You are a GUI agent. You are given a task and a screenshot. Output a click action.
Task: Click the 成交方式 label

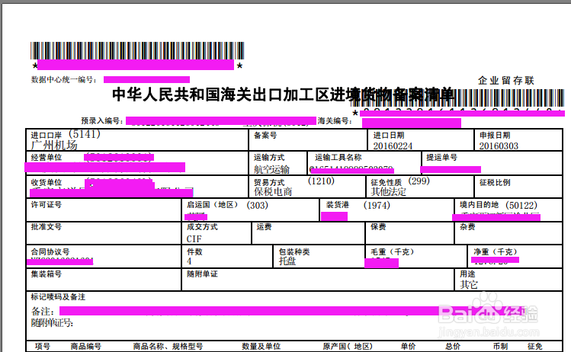[202, 227]
